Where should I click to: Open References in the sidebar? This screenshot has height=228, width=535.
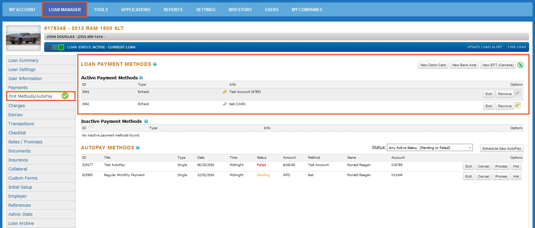point(41,205)
